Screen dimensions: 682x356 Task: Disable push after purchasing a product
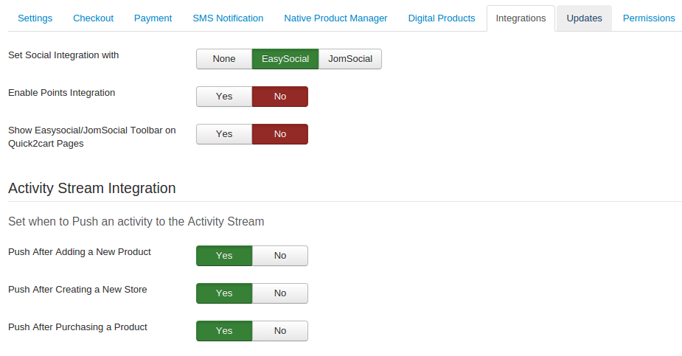click(x=280, y=331)
